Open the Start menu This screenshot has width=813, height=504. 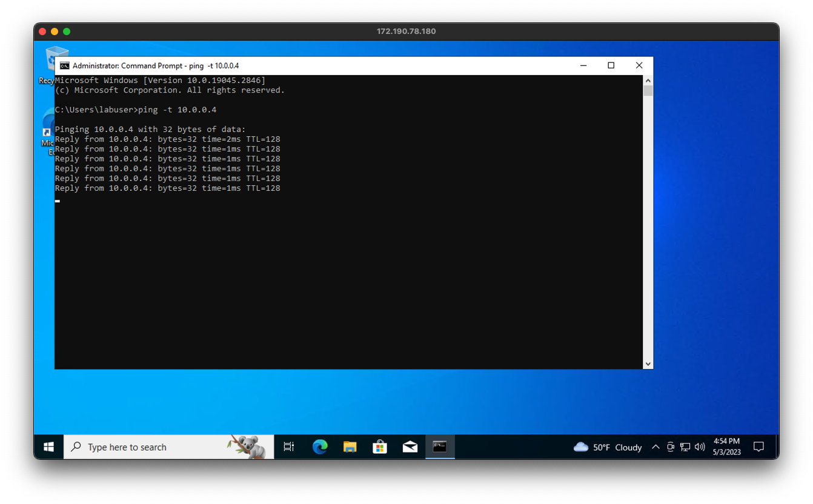[x=48, y=446]
